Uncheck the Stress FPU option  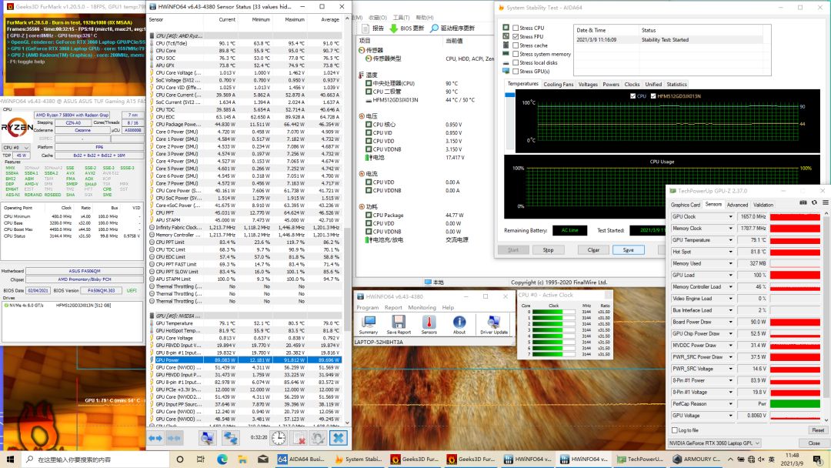coord(516,36)
